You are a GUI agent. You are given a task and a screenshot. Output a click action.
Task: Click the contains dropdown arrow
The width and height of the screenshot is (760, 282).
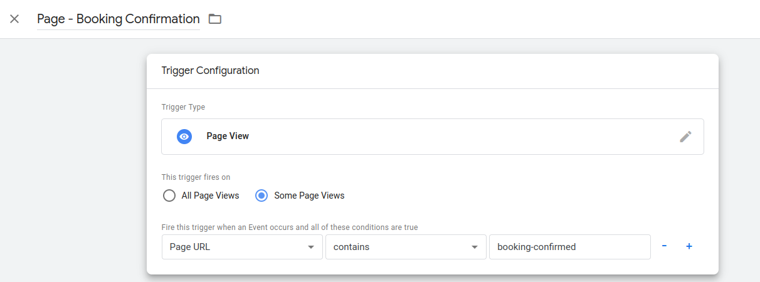(x=475, y=247)
